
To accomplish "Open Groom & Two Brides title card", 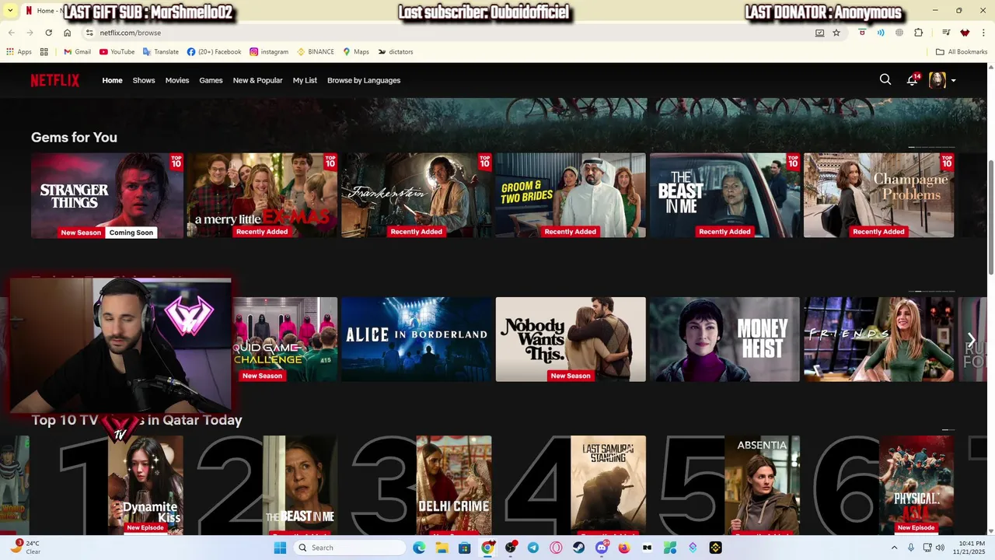I will (x=571, y=195).
